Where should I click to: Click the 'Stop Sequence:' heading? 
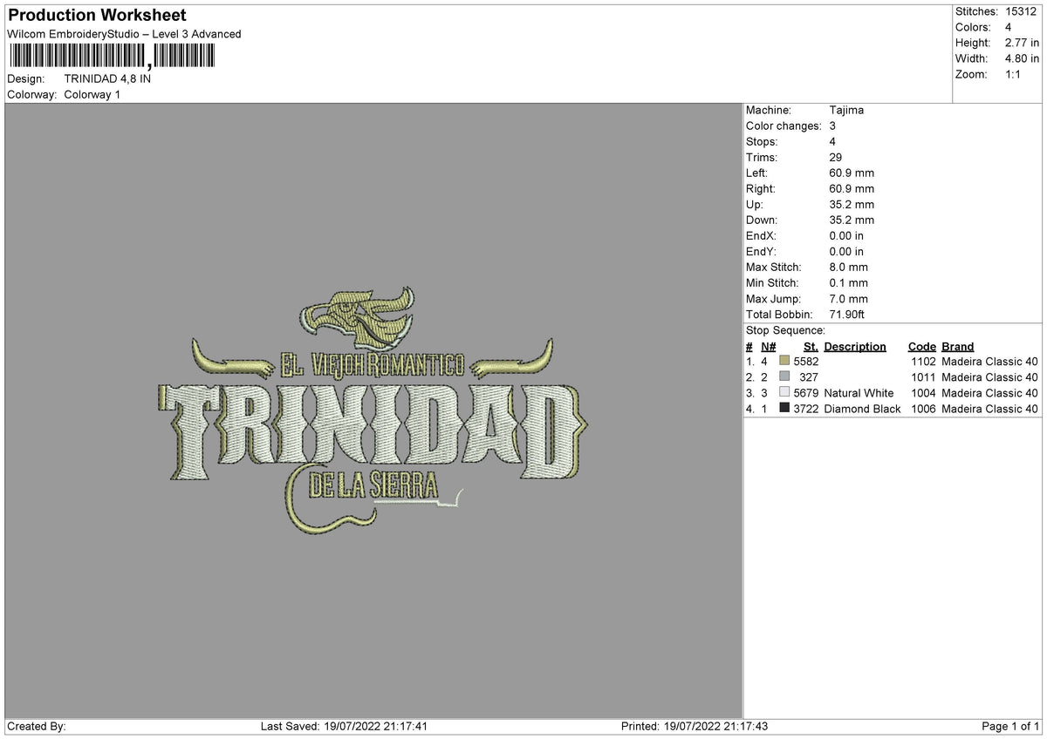tap(785, 330)
